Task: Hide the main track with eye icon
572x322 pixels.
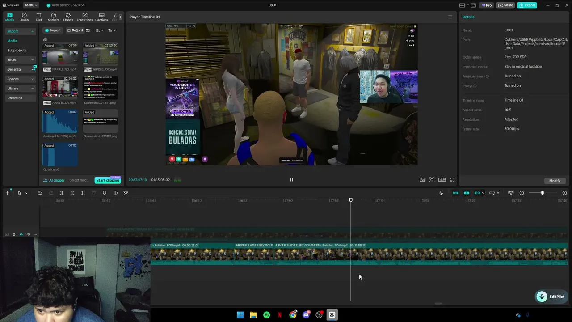Action: click(x=21, y=234)
